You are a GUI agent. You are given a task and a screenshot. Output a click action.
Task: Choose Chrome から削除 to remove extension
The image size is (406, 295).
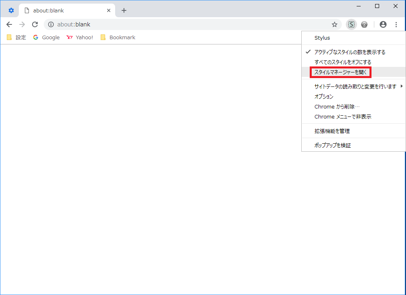[337, 106]
